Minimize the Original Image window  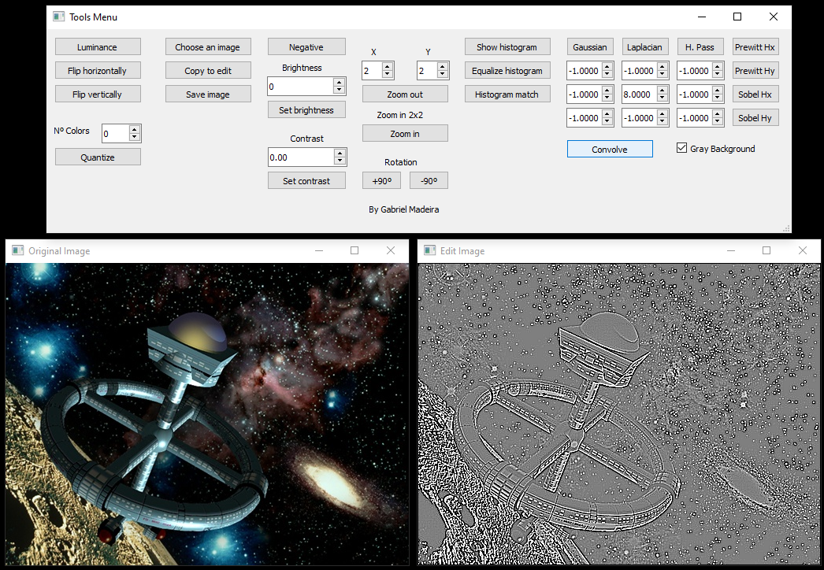pos(319,250)
